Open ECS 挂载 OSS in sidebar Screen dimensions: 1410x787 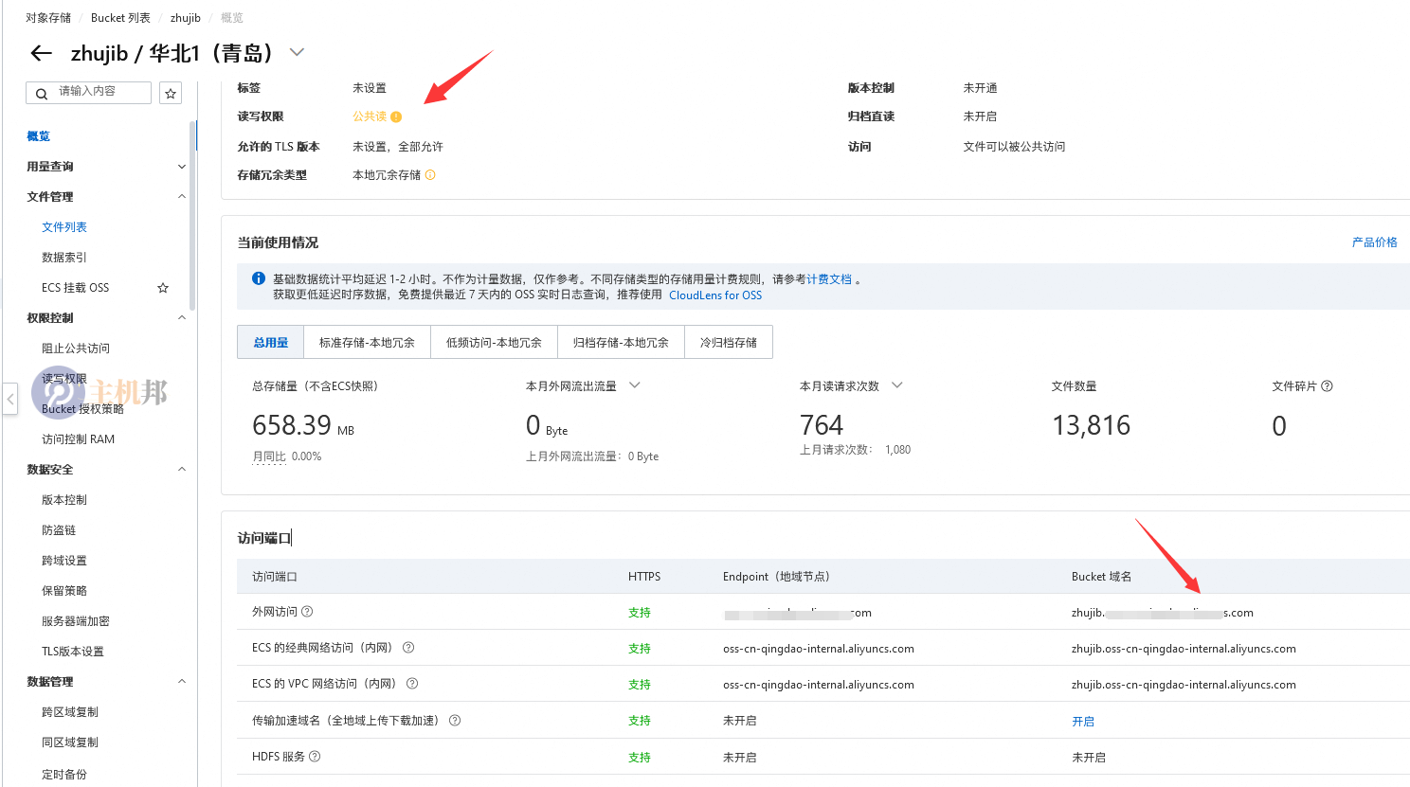[x=76, y=288]
